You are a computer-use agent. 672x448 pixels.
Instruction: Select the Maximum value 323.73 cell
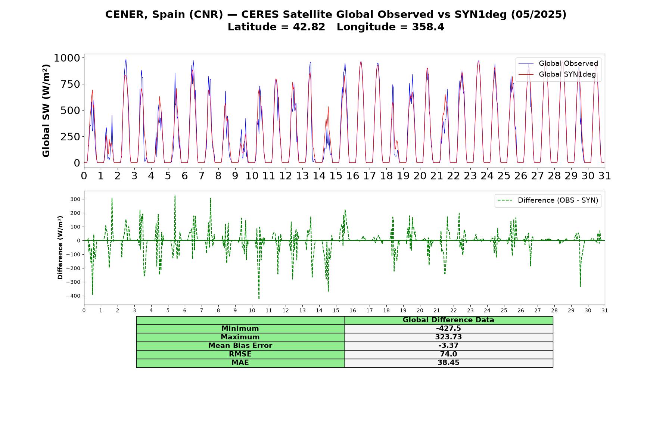pos(449,337)
